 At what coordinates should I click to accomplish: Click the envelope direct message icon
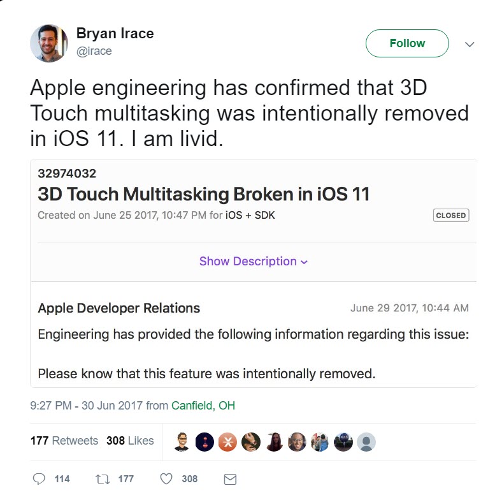[x=230, y=478]
